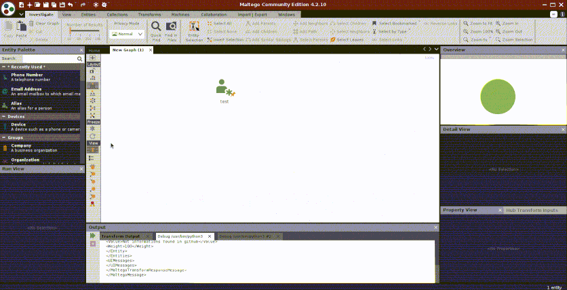Click the open folder icon in title bar
The height and width of the screenshot is (290, 567).
coord(37,5)
